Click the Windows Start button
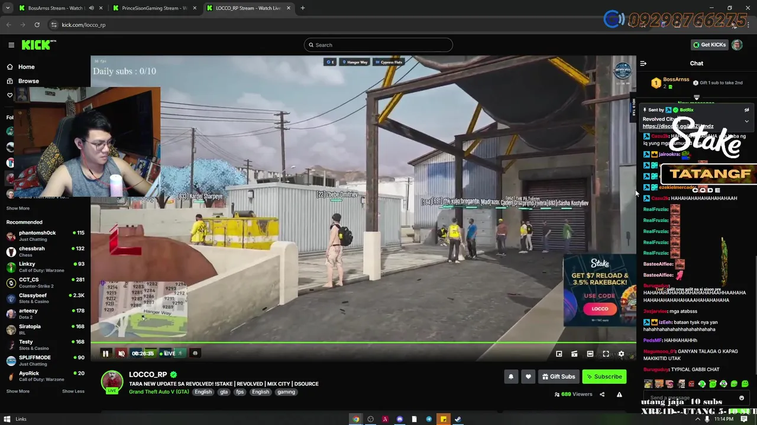This screenshot has width=757, height=425. (7, 419)
